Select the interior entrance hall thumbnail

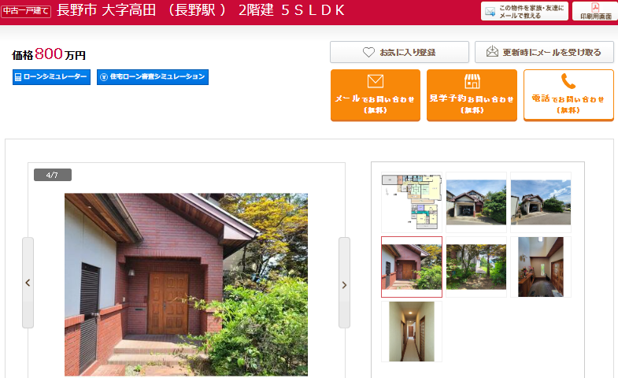click(x=541, y=267)
